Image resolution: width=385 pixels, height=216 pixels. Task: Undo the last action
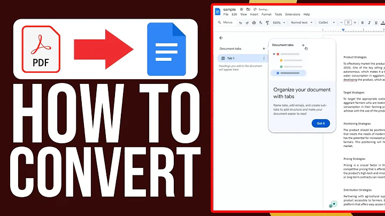point(241,22)
